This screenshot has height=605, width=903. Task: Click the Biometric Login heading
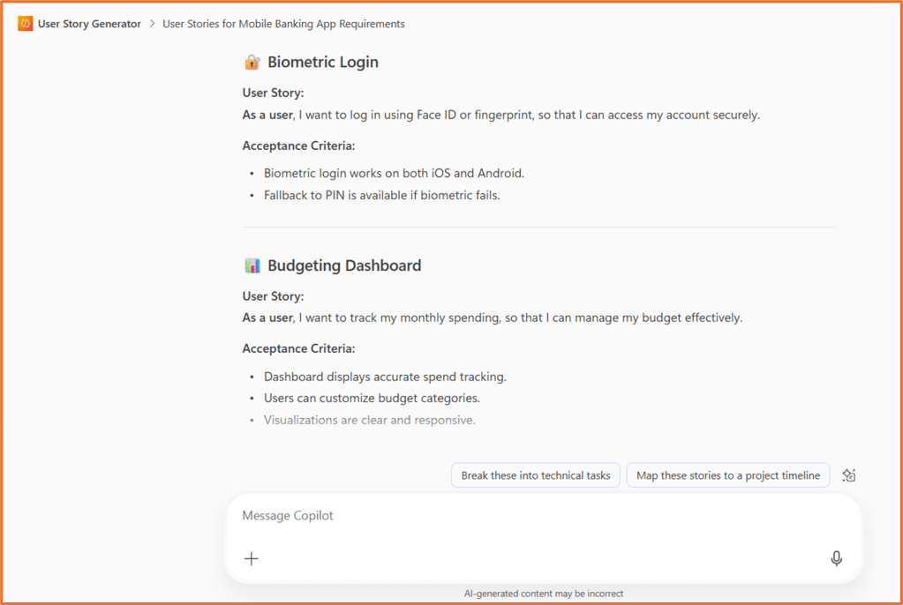pos(323,63)
